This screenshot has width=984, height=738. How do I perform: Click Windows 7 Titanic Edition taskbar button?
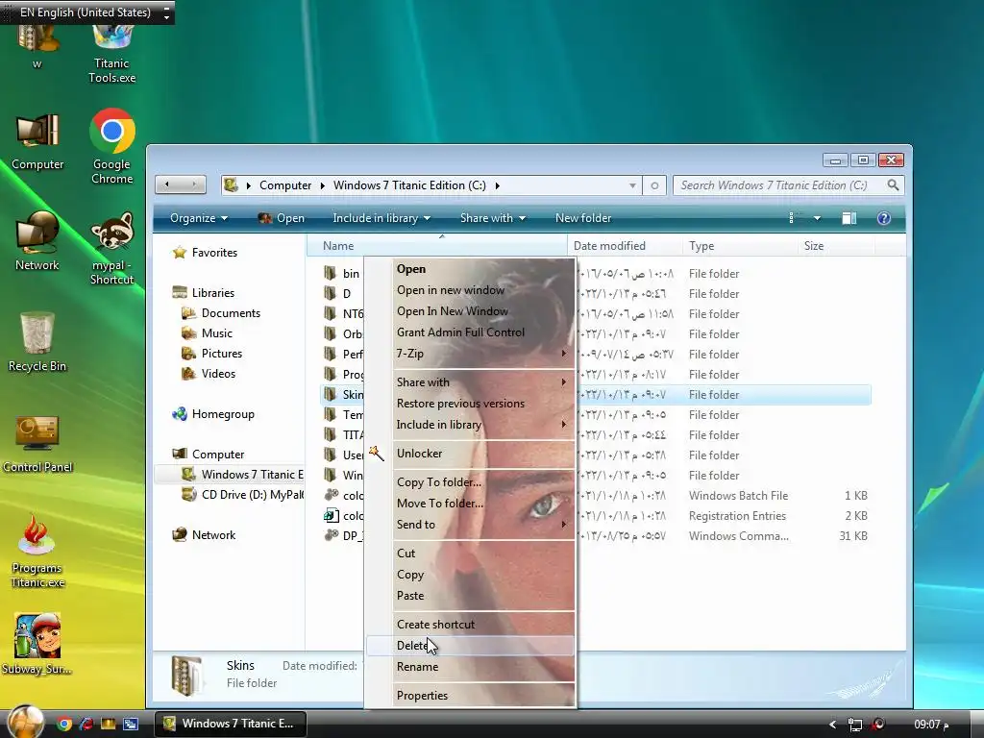[231, 724]
